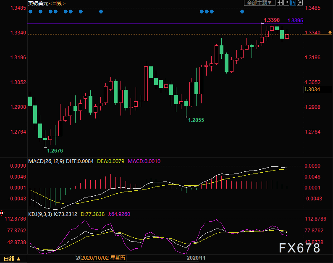Click the red alert icon beside KDJ panel
Viewport: 333px width, 263px height.
pos(2,213)
